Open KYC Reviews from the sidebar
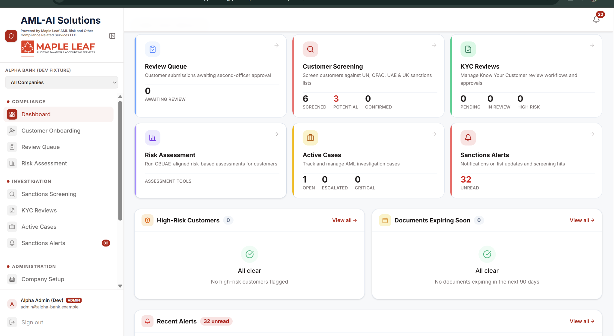This screenshot has width=614, height=336. pos(58,210)
